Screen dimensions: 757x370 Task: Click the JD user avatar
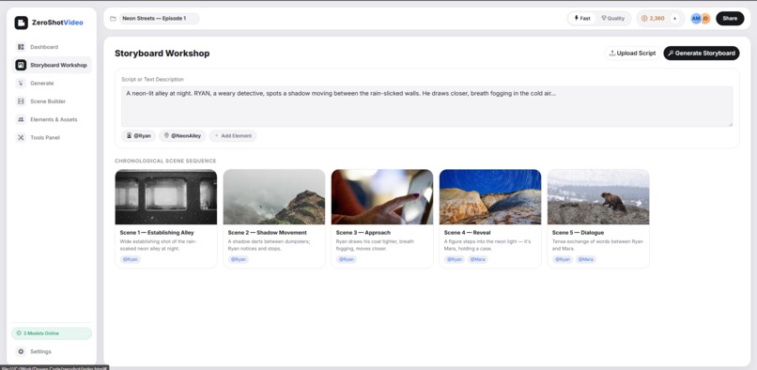click(x=706, y=19)
